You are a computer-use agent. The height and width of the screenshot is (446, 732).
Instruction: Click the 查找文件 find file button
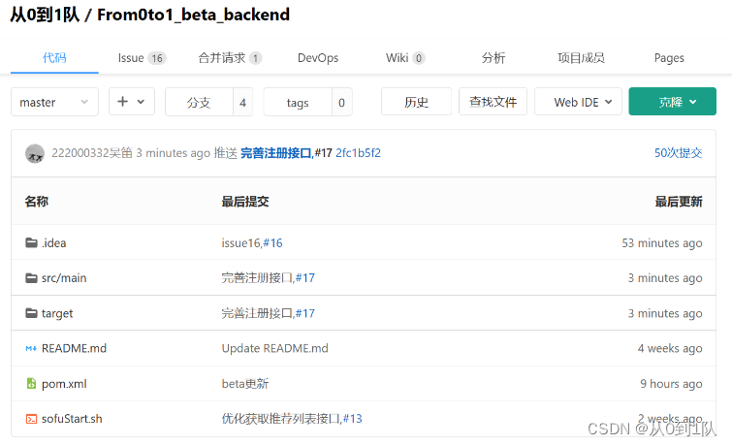pyautogui.click(x=493, y=102)
